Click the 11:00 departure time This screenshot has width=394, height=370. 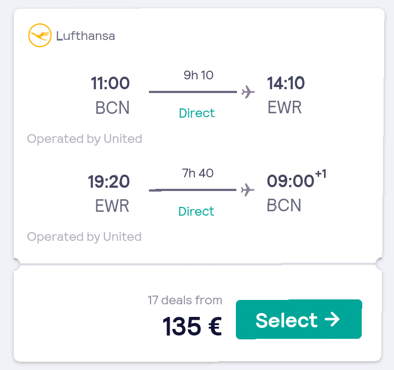click(110, 83)
